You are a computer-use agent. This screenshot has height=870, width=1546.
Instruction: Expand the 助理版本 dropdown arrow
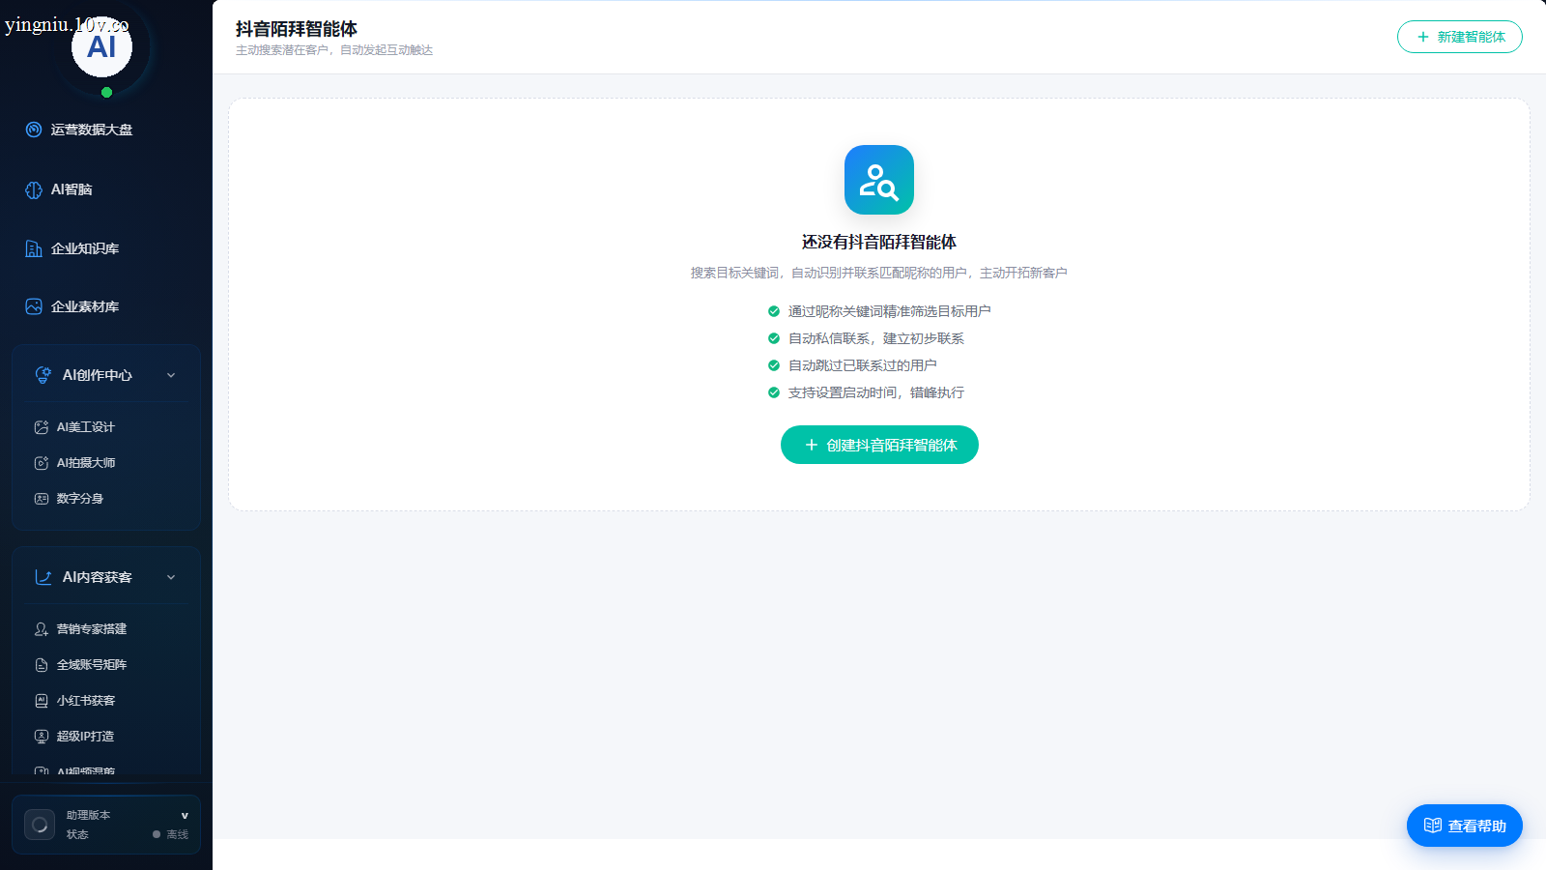185,816
